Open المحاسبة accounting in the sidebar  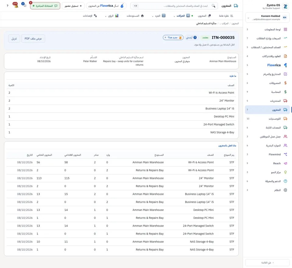tap(267, 92)
